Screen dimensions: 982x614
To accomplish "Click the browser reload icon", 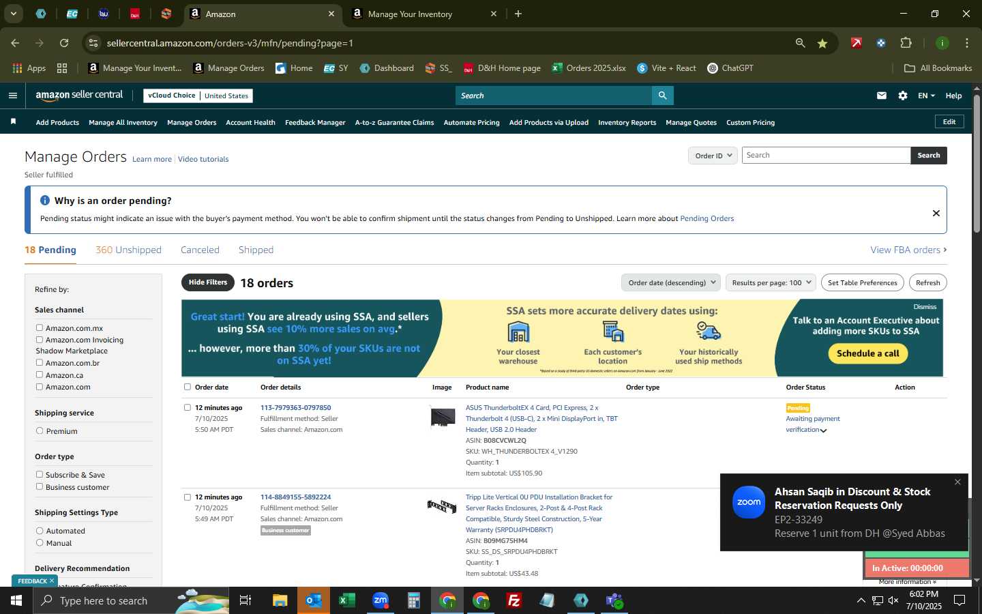I will tap(64, 43).
